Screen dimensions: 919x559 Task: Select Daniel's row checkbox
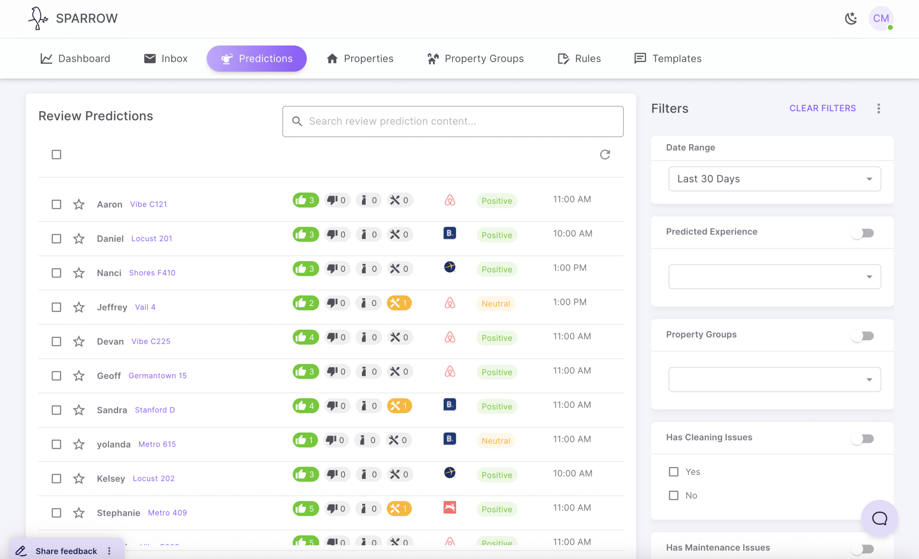point(56,239)
